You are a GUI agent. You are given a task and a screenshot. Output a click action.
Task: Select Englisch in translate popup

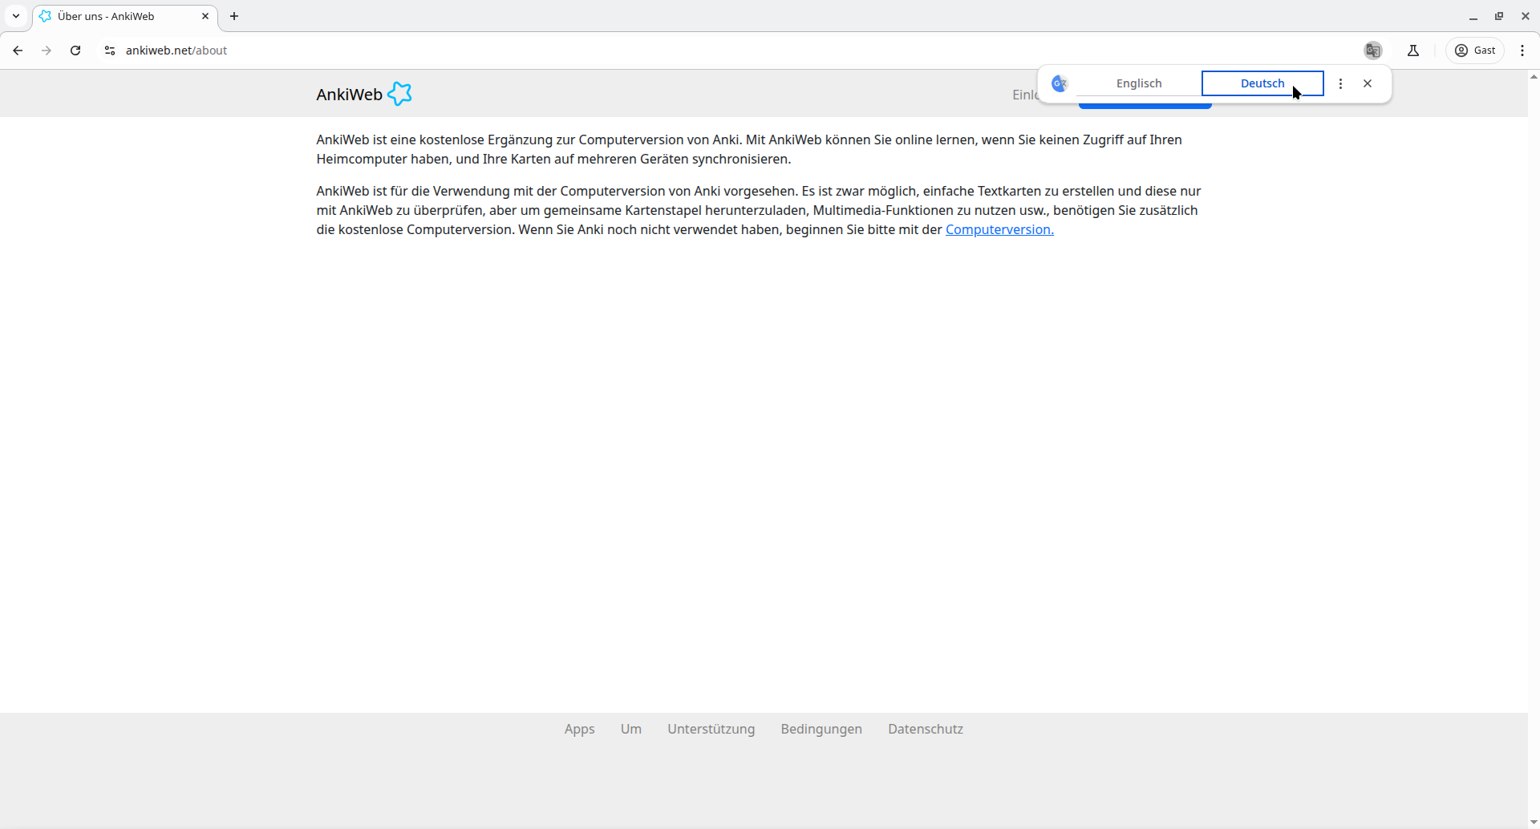point(1139,83)
